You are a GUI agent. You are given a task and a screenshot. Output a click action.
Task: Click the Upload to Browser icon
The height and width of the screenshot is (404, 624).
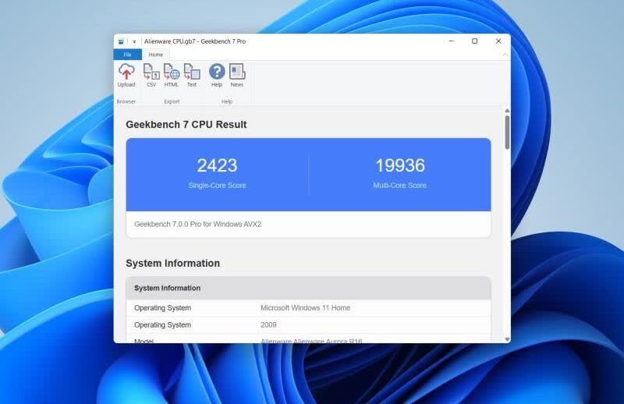tap(126, 76)
